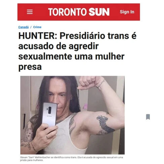Sign In to your account

(x=127, y=12)
